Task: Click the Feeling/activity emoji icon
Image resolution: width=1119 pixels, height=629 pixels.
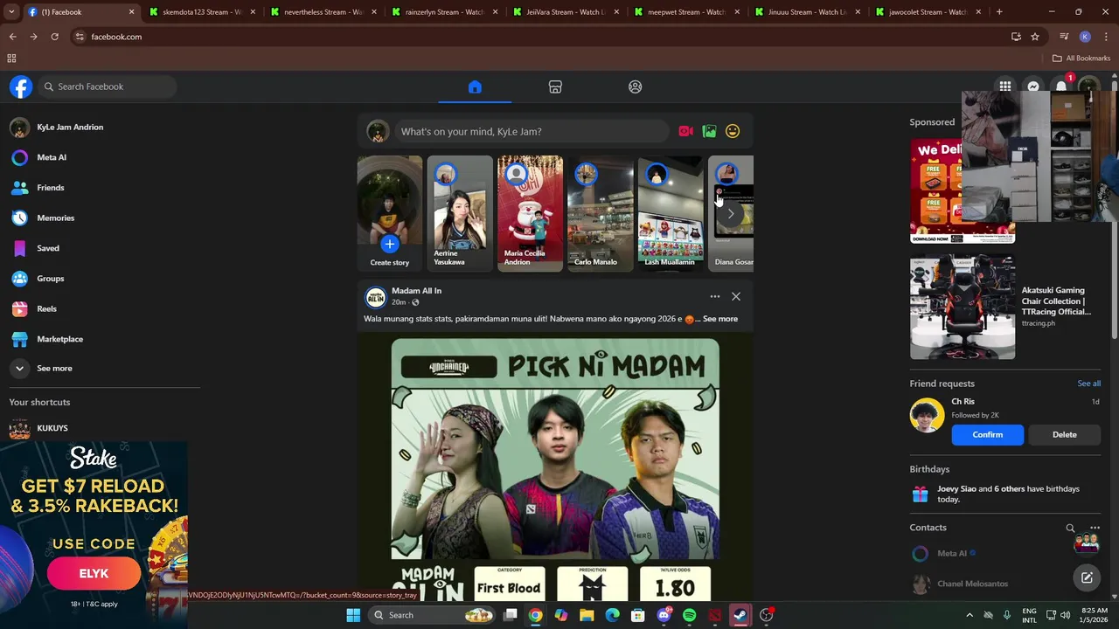Action: click(733, 131)
